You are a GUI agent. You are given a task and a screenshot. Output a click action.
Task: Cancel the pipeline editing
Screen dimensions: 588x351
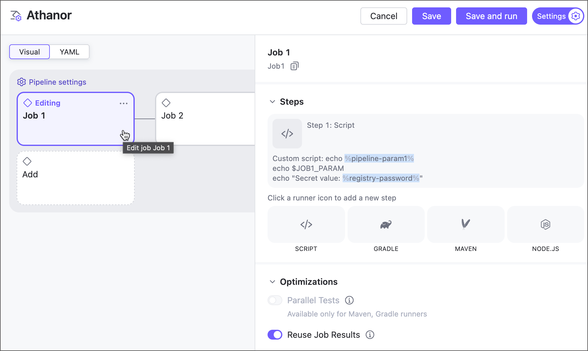[x=383, y=16]
